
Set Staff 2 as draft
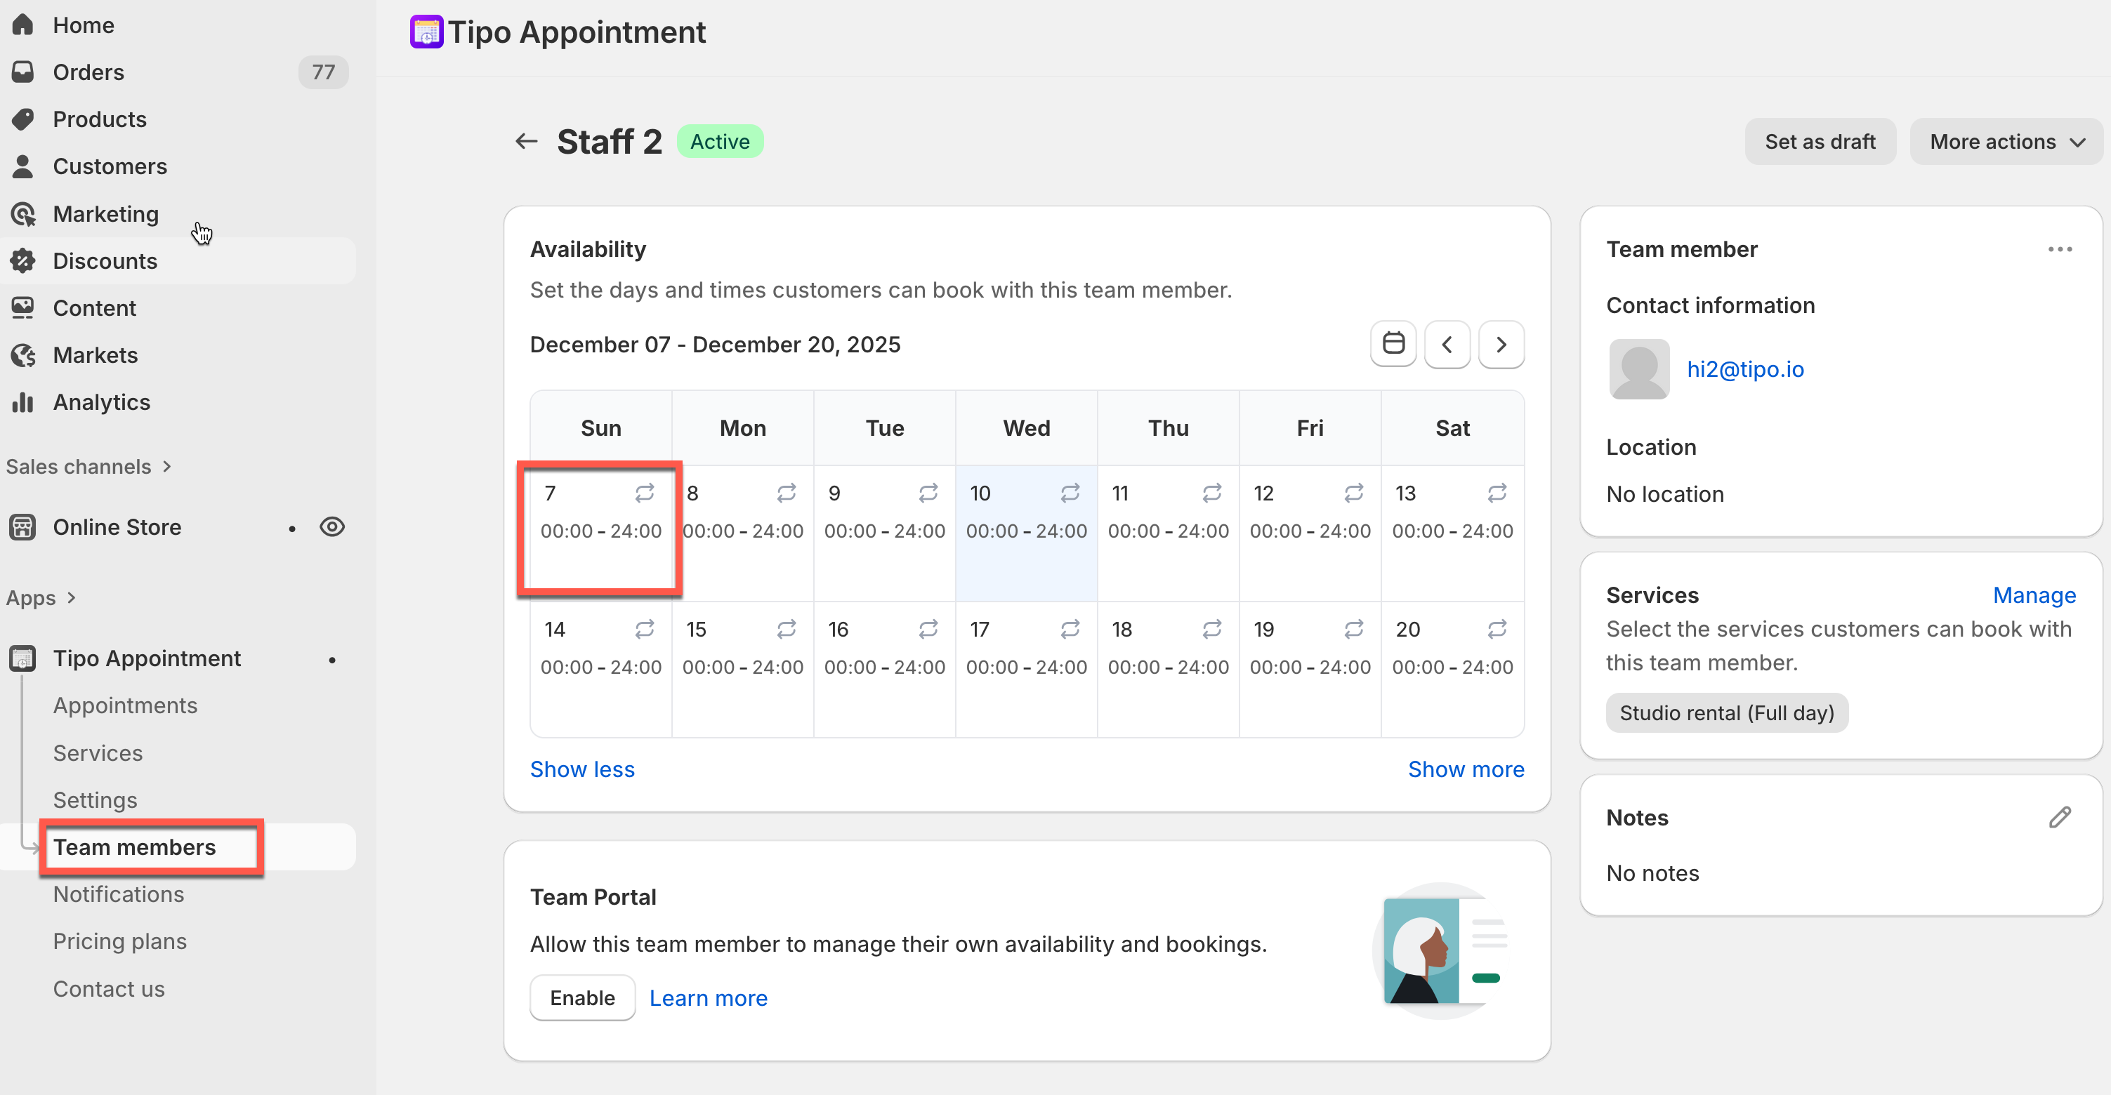click(1820, 141)
